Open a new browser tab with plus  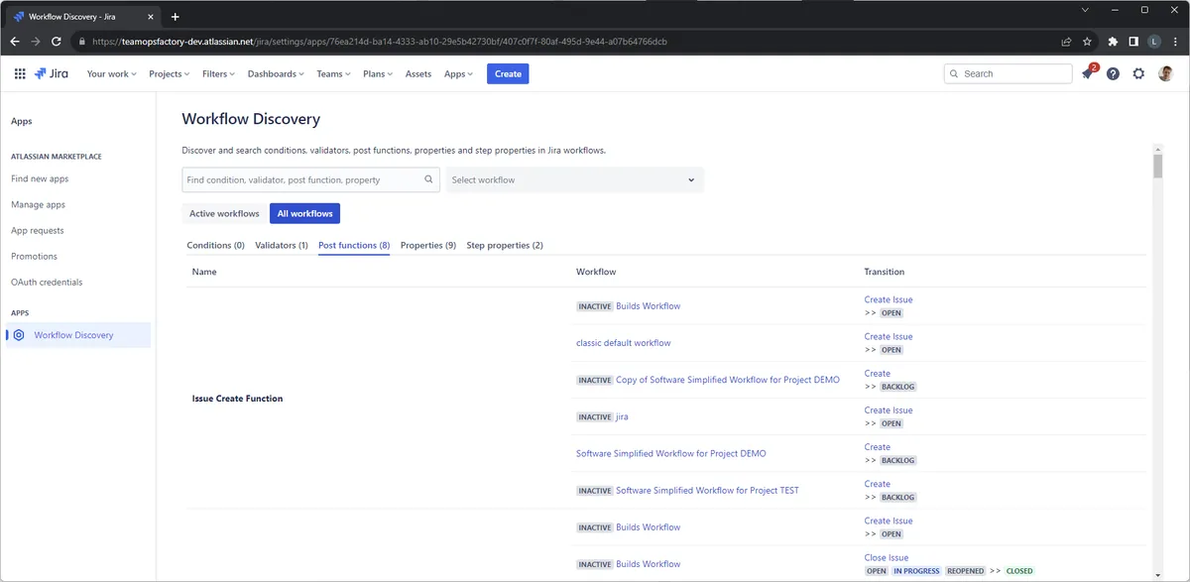tap(176, 17)
